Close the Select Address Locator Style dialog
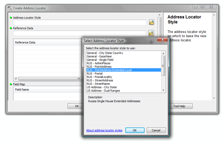 pos(163,40)
